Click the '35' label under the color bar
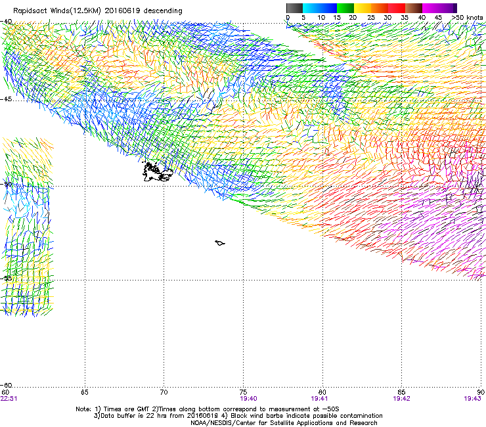The height and width of the screenshot is (427, 486). [405, 18]
